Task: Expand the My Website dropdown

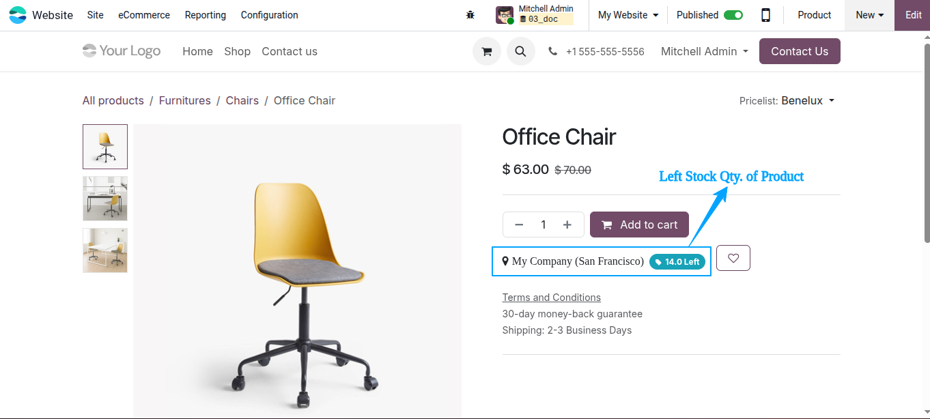Action: 628,15
